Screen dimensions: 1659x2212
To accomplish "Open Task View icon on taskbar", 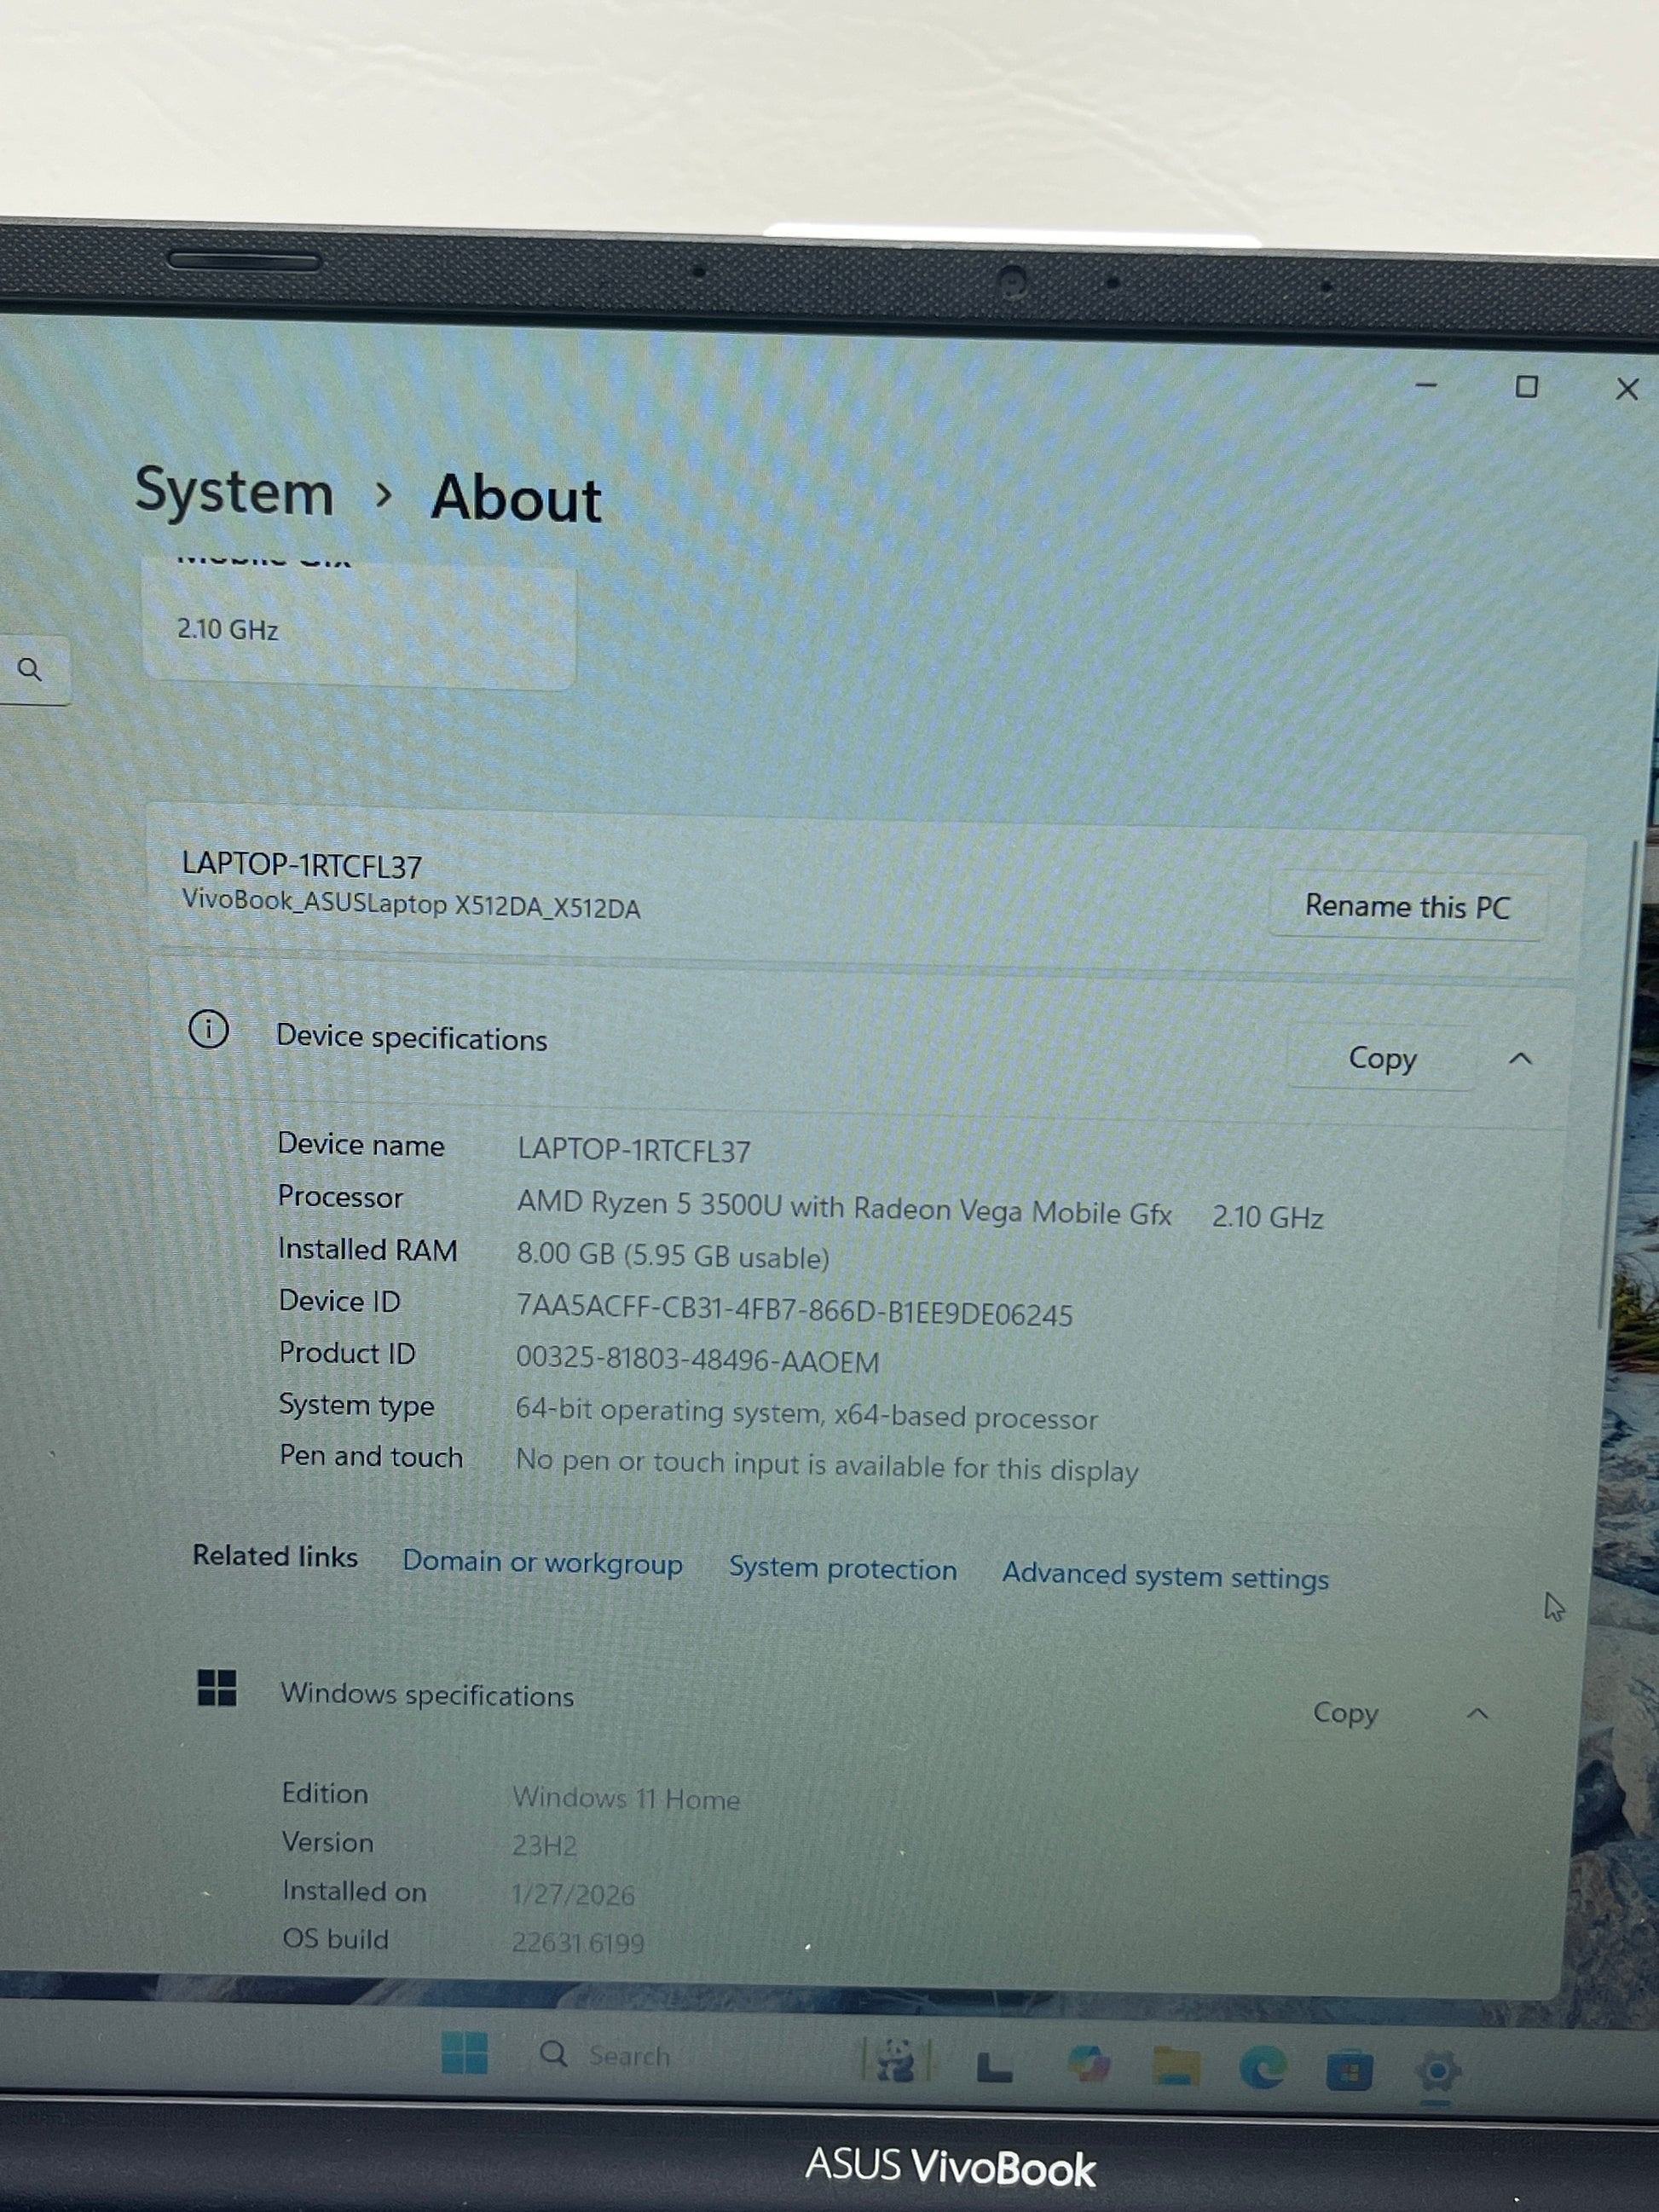I will click(x=994, y=2066).
